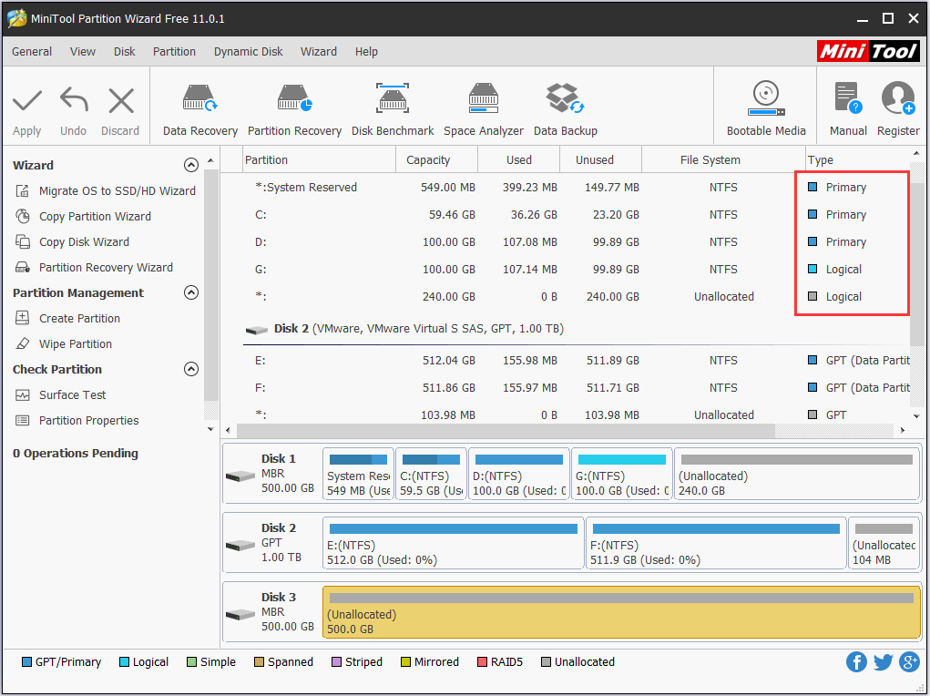
Task: Click the Register icon
Action: click(897, 105)
